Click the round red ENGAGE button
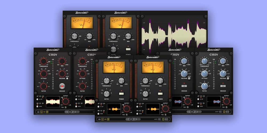 62,86
